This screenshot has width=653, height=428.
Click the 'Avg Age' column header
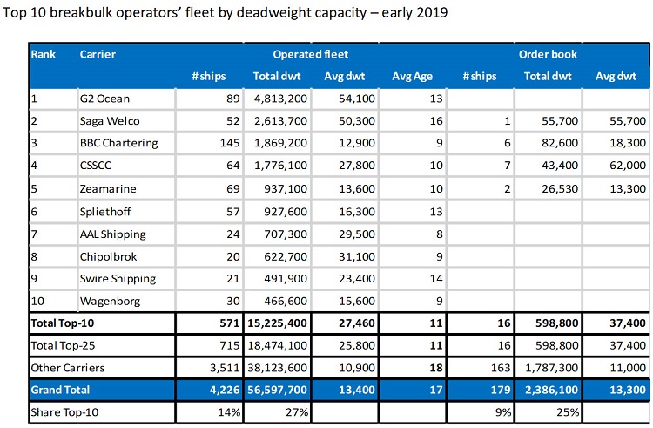point(413,76)
